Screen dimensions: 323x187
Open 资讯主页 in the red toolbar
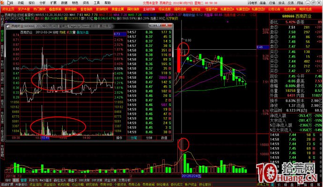(x=8, y=9)
